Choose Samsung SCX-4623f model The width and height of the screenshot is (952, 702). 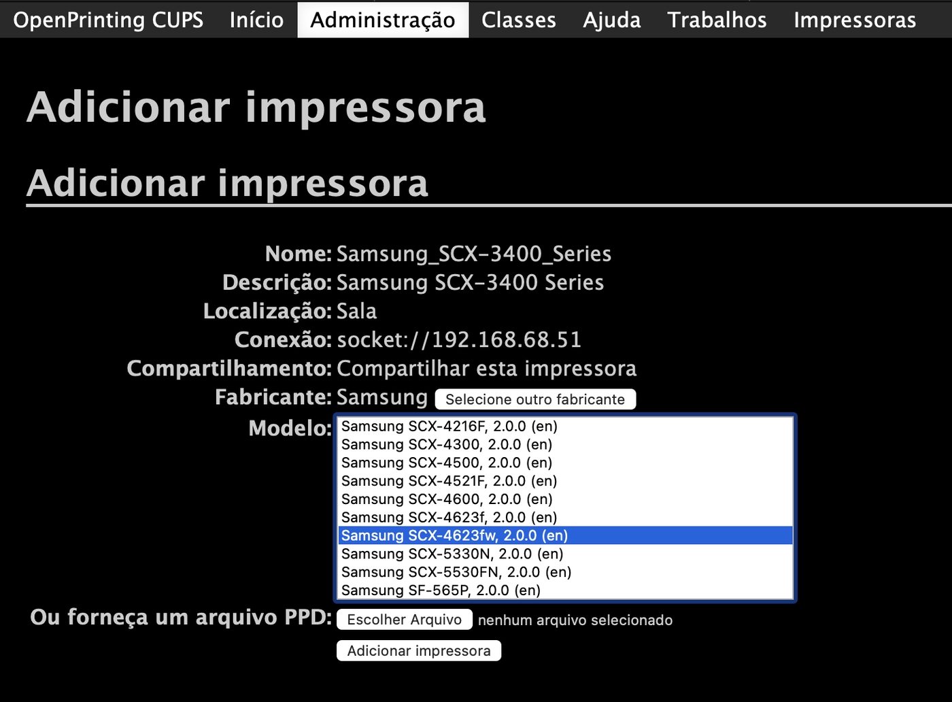pos(449,518)
